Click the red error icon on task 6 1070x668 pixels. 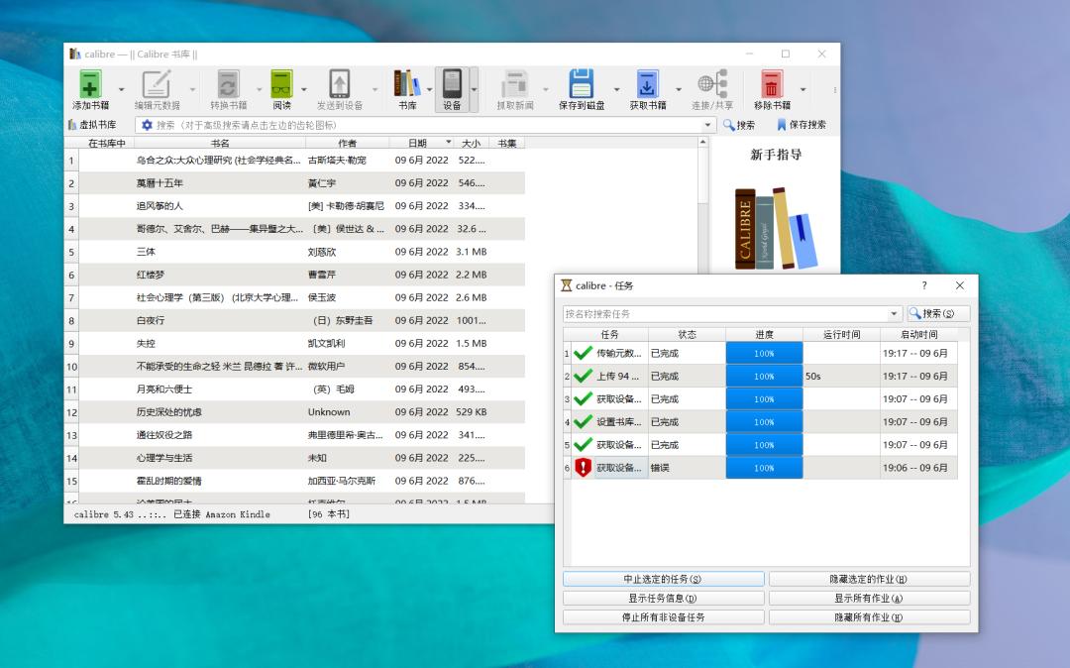583,468
